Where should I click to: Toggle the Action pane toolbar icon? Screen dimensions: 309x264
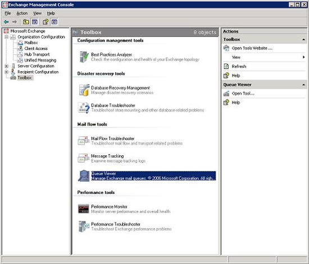click(x=54, y=22)
